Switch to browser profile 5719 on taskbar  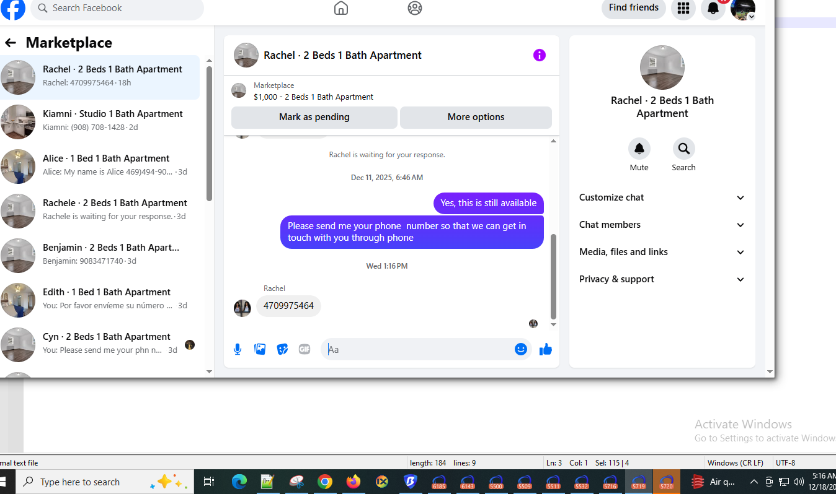tap(639, 482)
